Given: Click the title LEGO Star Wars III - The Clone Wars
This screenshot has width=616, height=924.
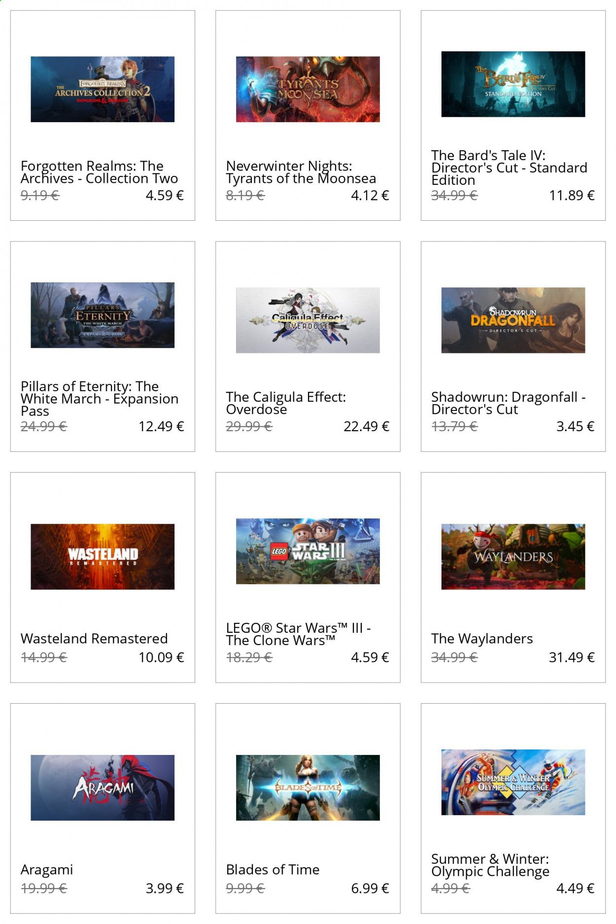Looking at the screenshot, I should (298, 634).
